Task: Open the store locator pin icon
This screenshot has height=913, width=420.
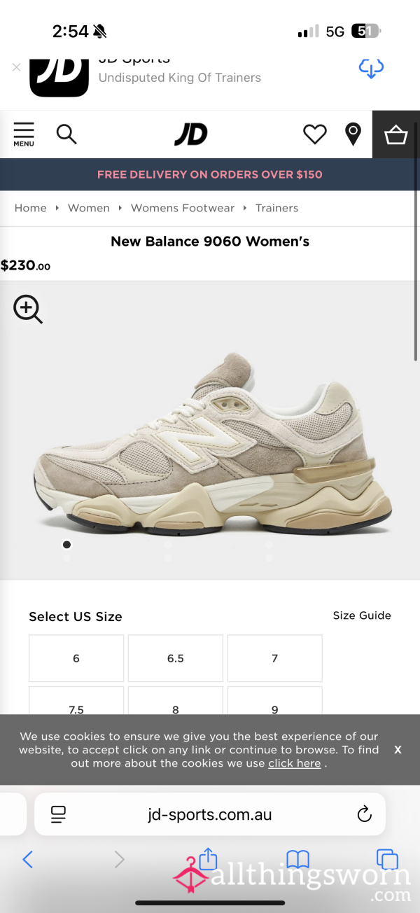Action: [353, 134]
